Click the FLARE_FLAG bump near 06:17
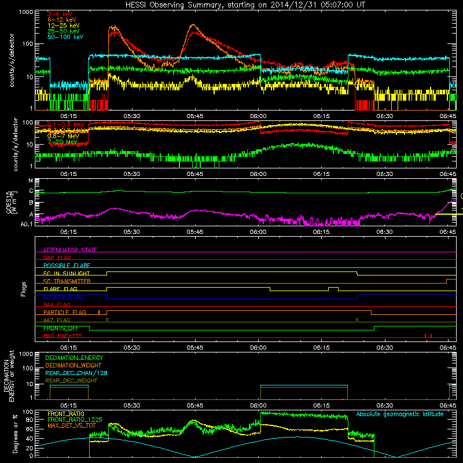The width and height of the screenshot is (463, 463). point(333,289)
